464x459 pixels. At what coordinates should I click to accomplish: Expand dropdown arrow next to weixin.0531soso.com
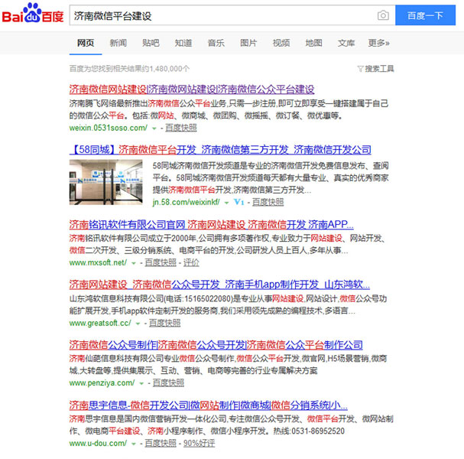click(x=154, y=129)
